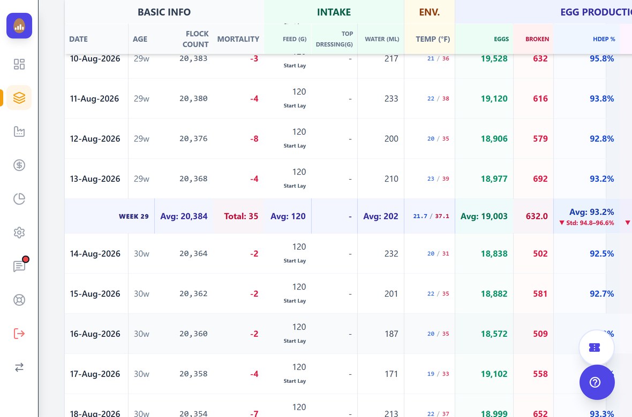Click the Avg: 20,384 flock summary
Screen dimensions: 632x417
click(x=184, y=216)
